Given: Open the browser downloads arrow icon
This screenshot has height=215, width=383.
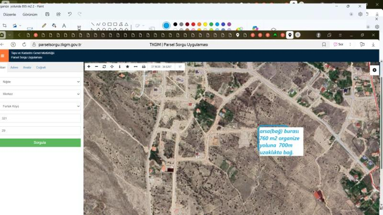Looking at the screenshot, I should point(373,44).
